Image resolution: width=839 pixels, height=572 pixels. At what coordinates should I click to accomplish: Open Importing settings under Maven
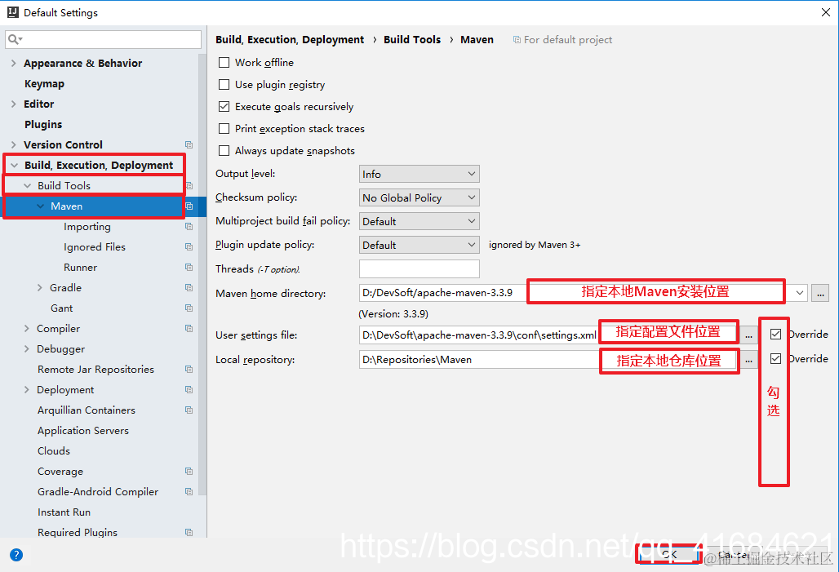(x=87, y=226)
